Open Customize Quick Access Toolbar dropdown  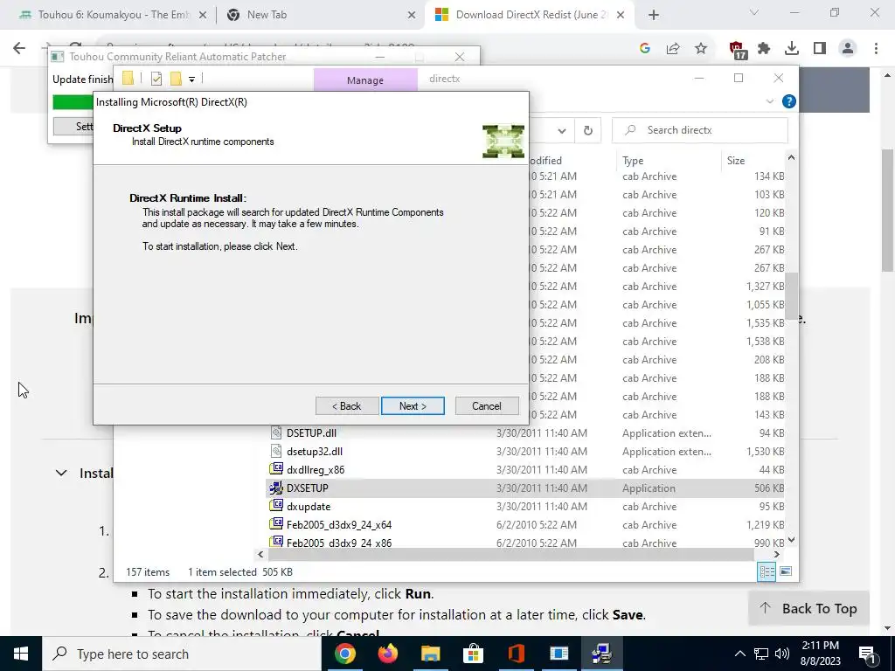(191, 80)
